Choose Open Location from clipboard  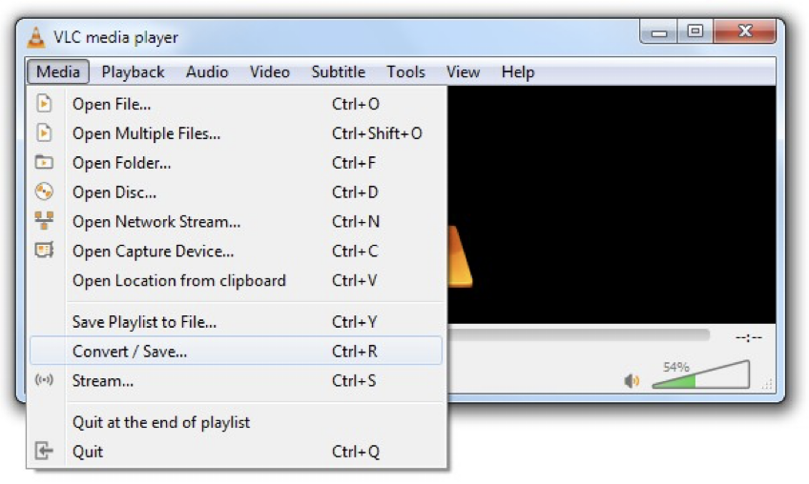[x=236, y=280]
